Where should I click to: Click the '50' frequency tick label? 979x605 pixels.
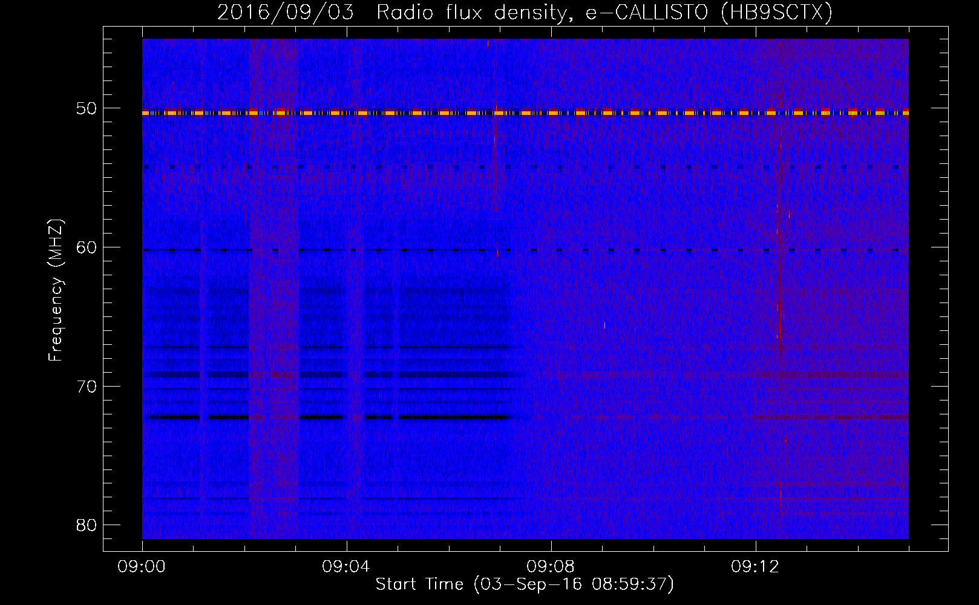point(87,108)
